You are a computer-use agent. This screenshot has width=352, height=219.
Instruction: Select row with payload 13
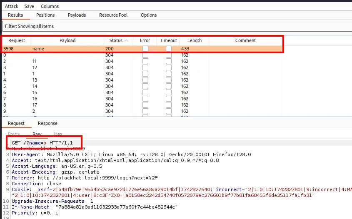[x=142, y=80]
